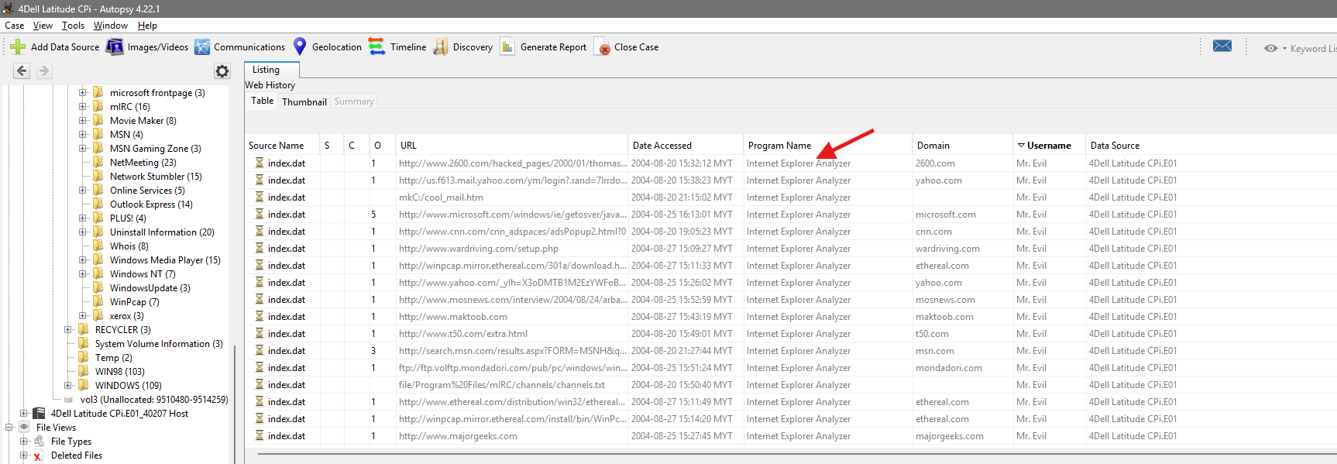Select Outlook Express (14) in the tree
1337x464 pixels.
tap(151, 205)
